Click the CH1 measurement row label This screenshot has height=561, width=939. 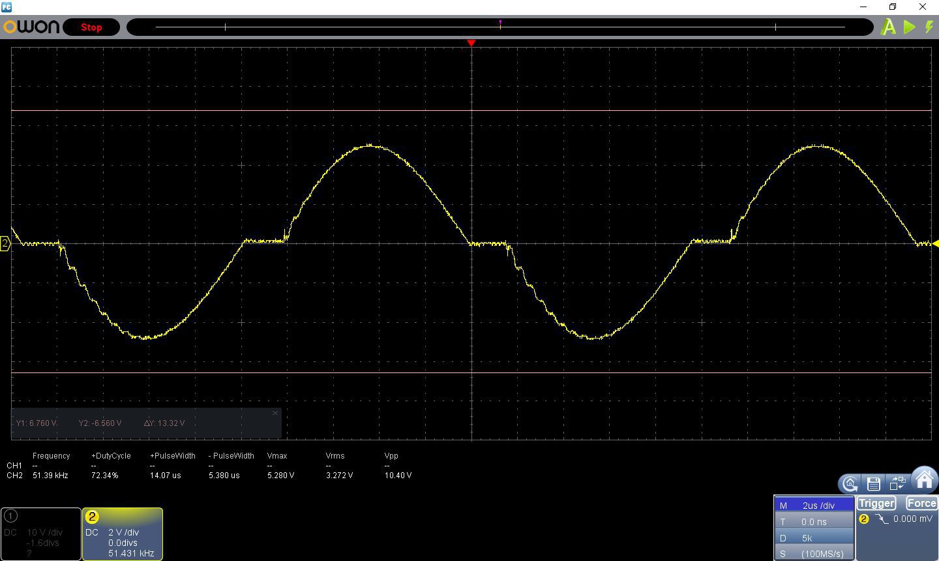click(x=14, y=466)
